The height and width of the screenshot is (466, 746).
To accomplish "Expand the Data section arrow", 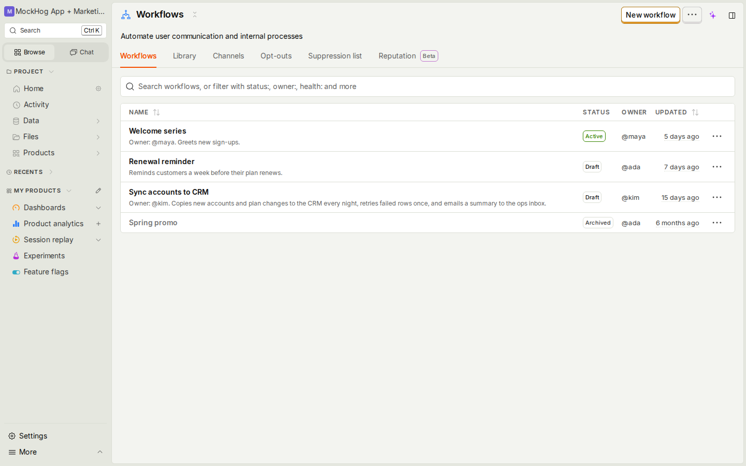I will coord(98,121).
